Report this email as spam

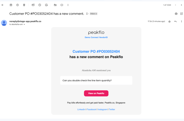click(17, 5)
